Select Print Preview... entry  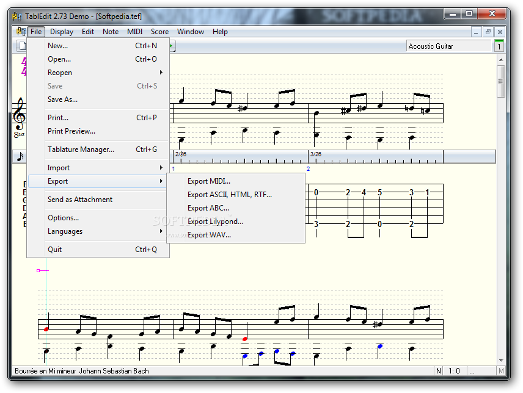coord(98,131)
